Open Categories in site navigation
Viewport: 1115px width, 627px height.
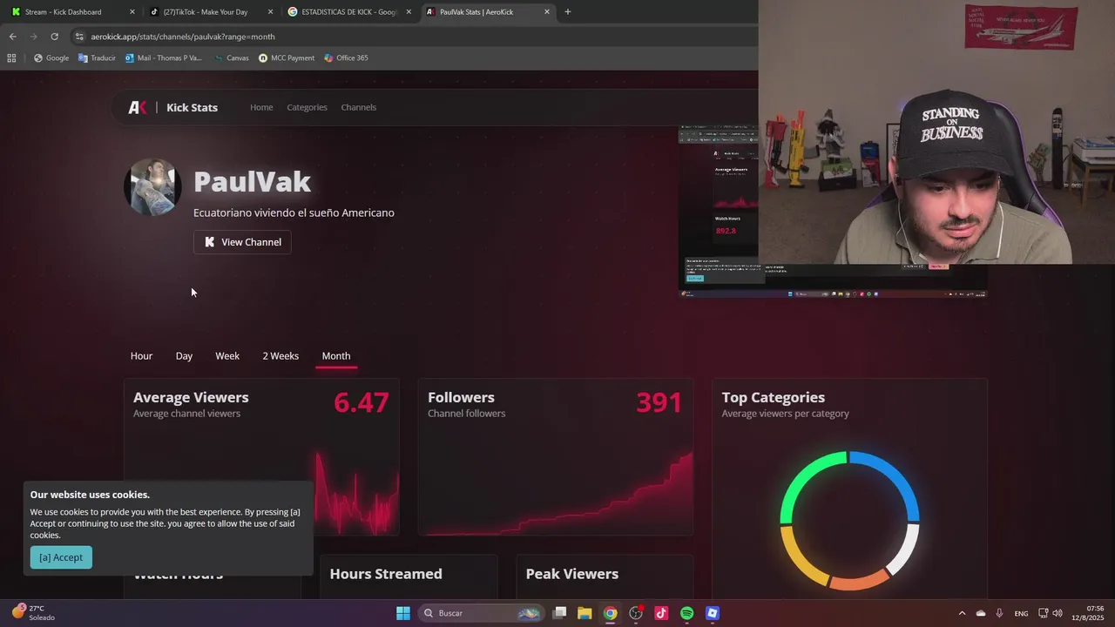pos(307,107)
